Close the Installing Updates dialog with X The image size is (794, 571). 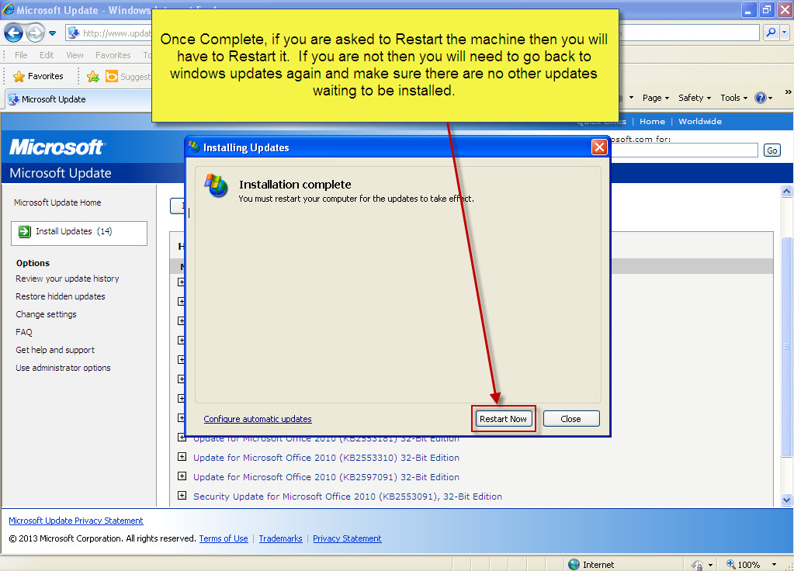[x=599, y=147]
